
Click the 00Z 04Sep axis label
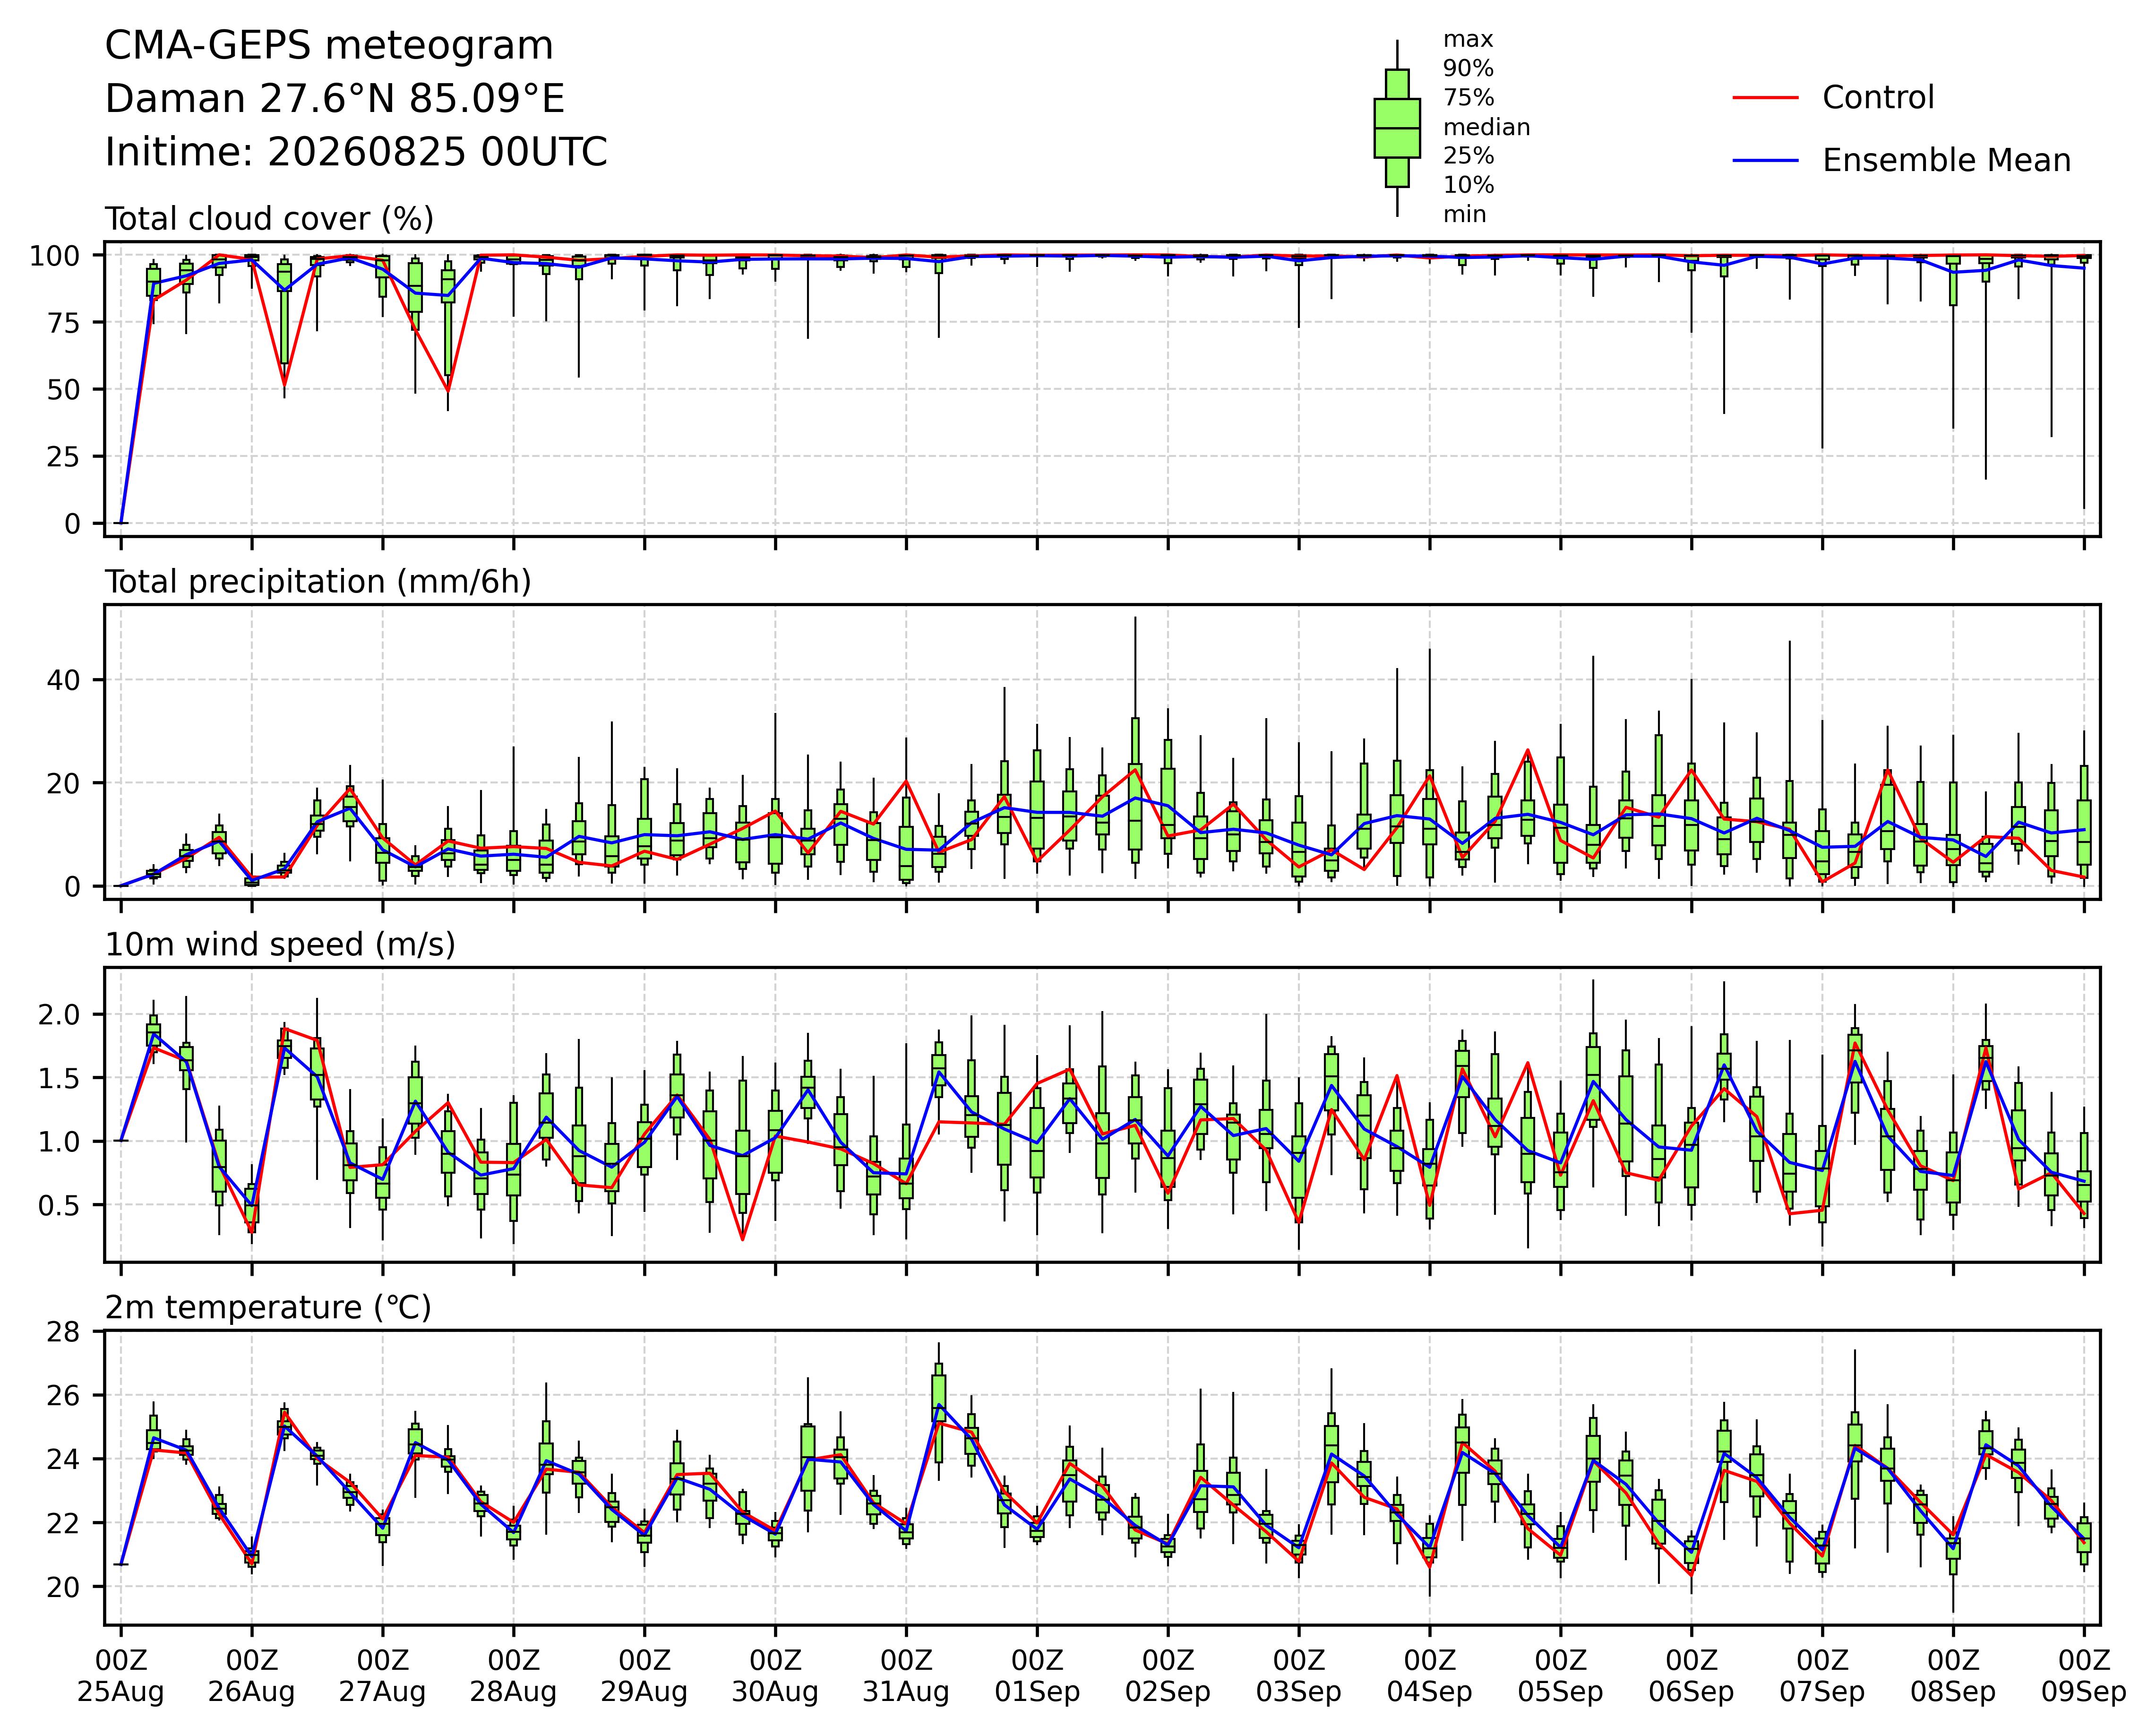click(x=1429, y=1677)
